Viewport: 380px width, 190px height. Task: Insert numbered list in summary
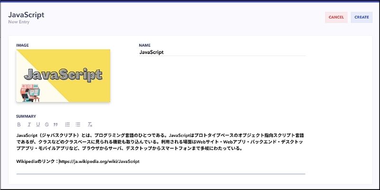[x=67, y=124]
